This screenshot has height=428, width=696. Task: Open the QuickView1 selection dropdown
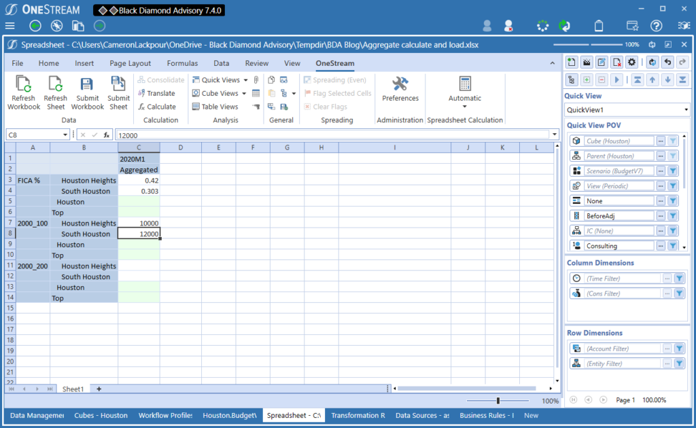pyautogui.click(x=686, y=110)
